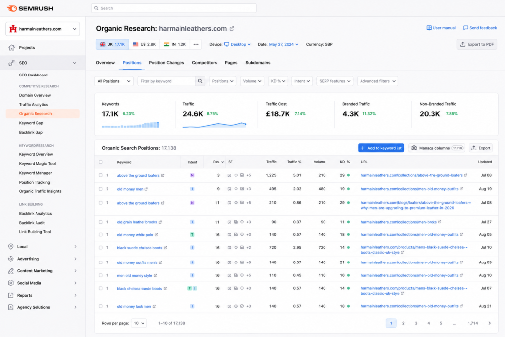
Task: Open the KD % filter dropdown
Action: pos(278,81)
